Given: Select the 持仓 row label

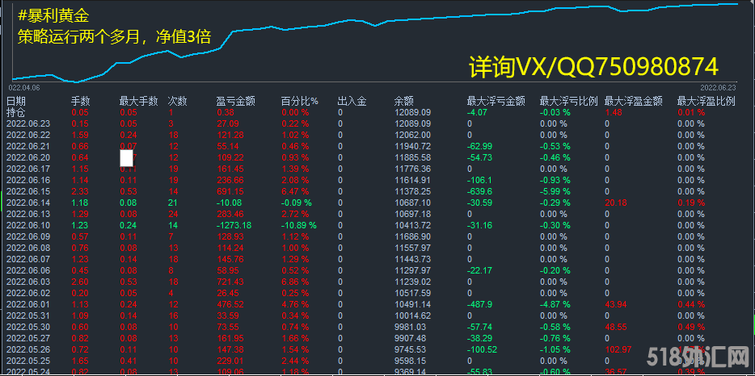Looking at the screenshot, I should 16,112.
